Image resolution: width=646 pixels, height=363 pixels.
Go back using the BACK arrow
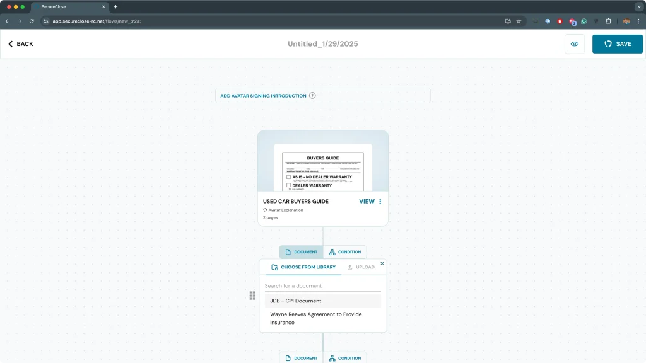coord(20,44)
